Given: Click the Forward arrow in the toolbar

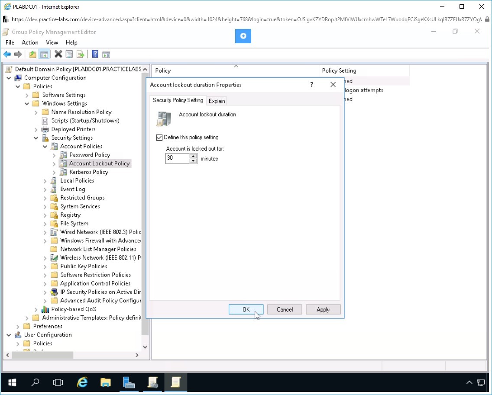Looking at the screenshot, I should pos(18,54).
